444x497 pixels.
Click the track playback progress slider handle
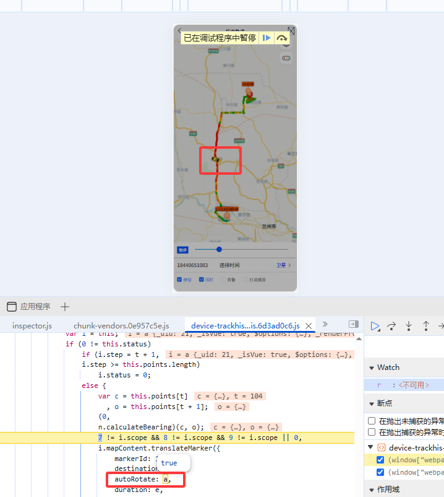click(219, 249)
